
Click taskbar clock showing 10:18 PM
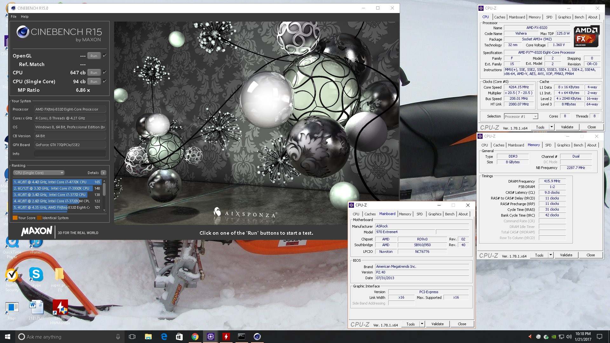[x=583, y=337]
